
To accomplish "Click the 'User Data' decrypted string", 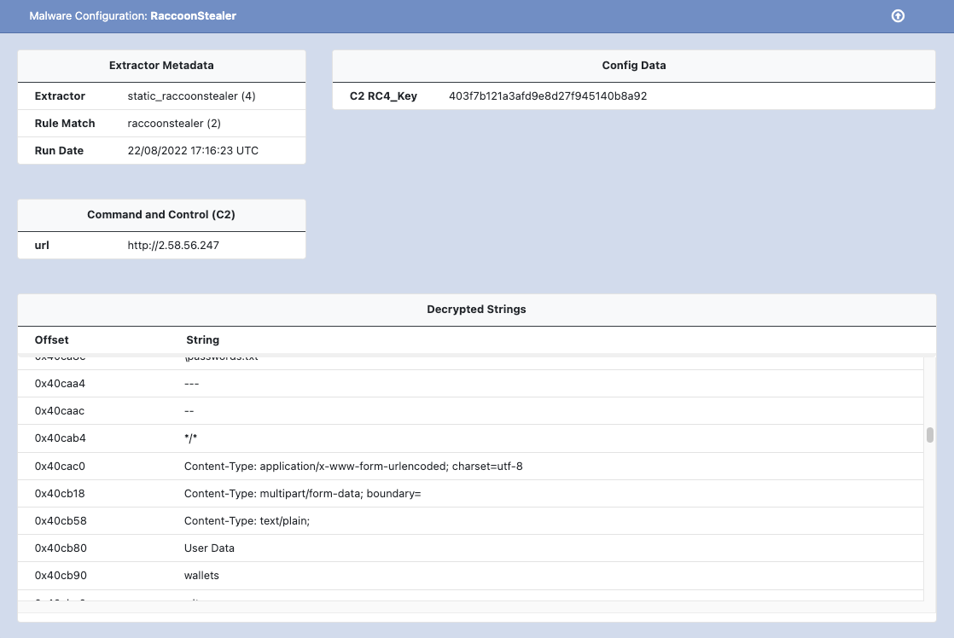I will (209, 548).
